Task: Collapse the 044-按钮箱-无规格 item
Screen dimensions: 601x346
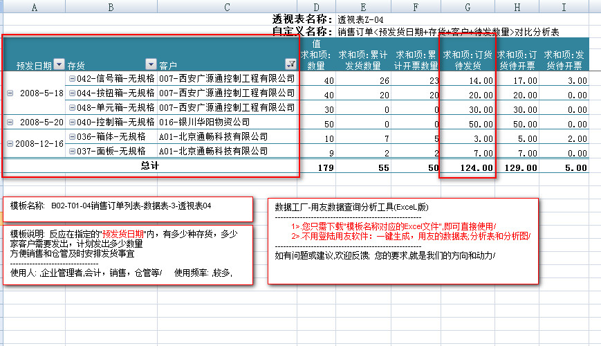Action: pos(72,93)
